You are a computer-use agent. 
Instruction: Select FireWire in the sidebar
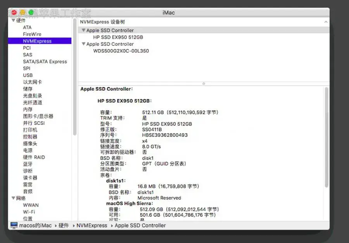[32, 34]
